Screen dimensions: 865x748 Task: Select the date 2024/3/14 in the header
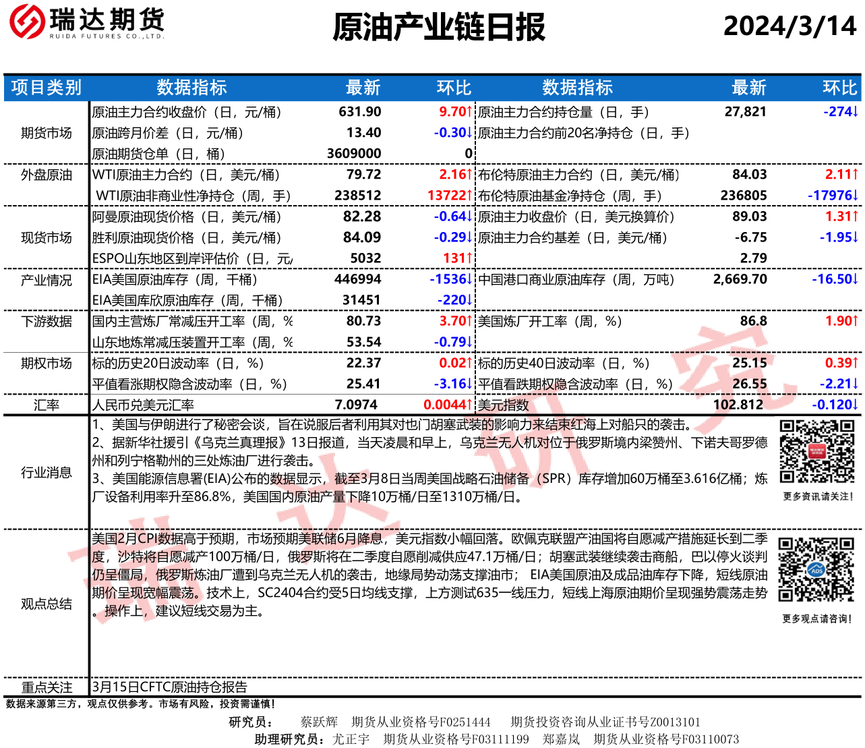pyautogui.click(x=789, y=26)
